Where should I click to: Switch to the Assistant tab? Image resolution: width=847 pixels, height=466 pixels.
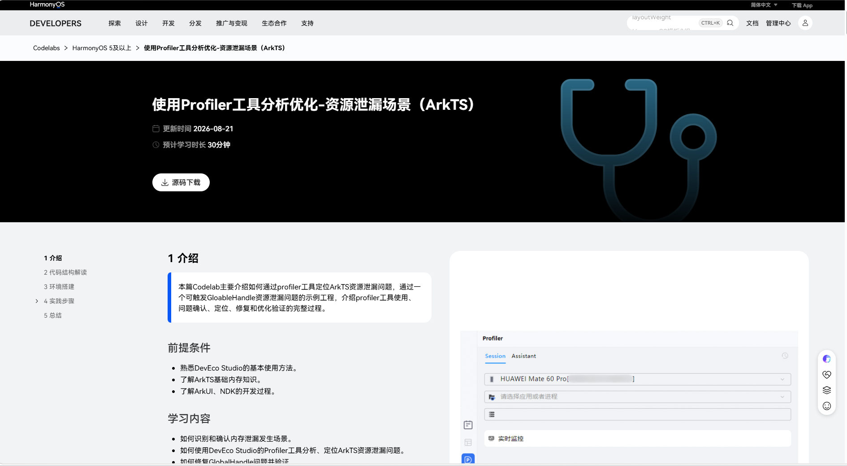(x=524, y=356)
